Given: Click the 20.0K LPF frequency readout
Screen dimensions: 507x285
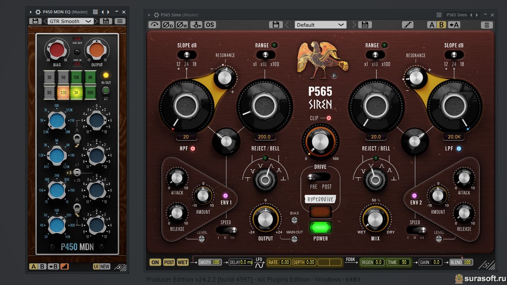Looking at the screenshot, I should (x=454, y=137).
